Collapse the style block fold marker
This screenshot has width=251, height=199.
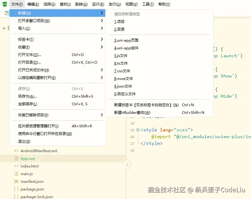coord(138,130)
